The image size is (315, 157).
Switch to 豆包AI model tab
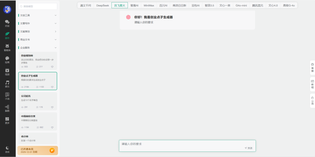click(195, 6)
